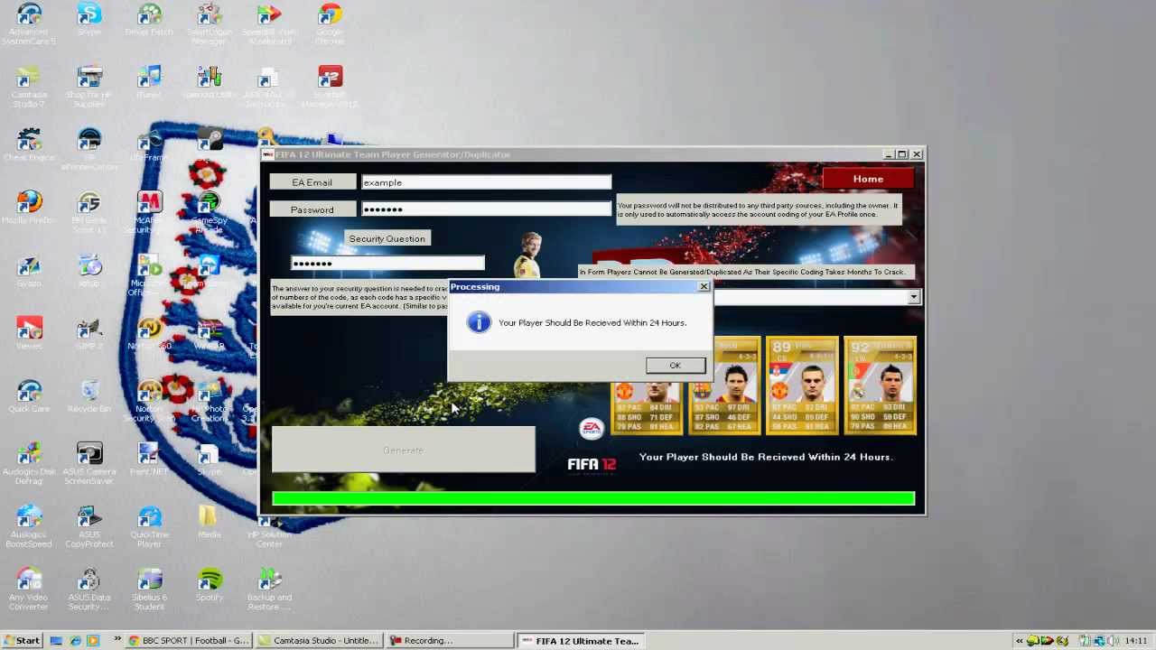1156x650 pixels.
Task: Open Recycle Bin on desktop
Action: pyautogui.click(x=89, y=395)
